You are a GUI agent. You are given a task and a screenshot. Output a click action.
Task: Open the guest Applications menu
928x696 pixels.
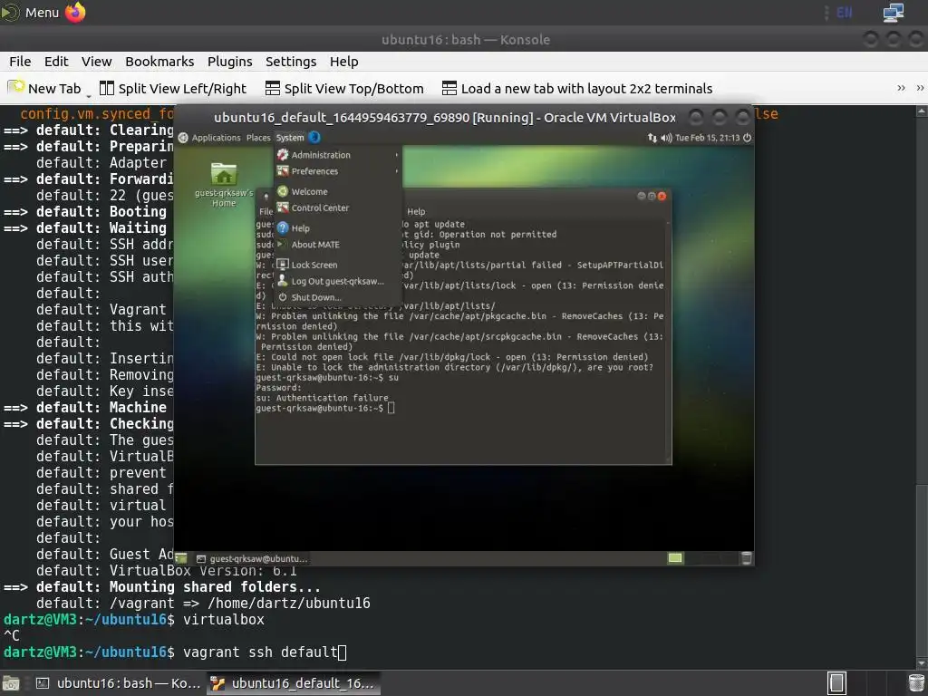coord(209,138)
